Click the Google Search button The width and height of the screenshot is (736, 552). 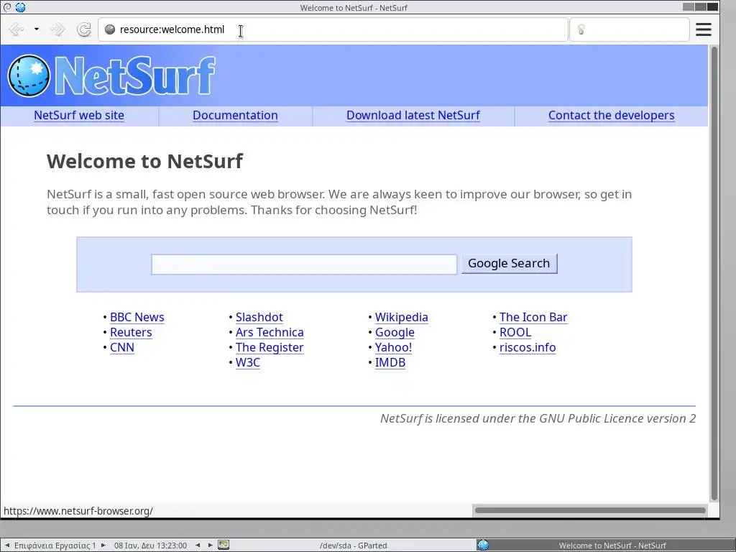pyautogui.click(x=510, y=263)
